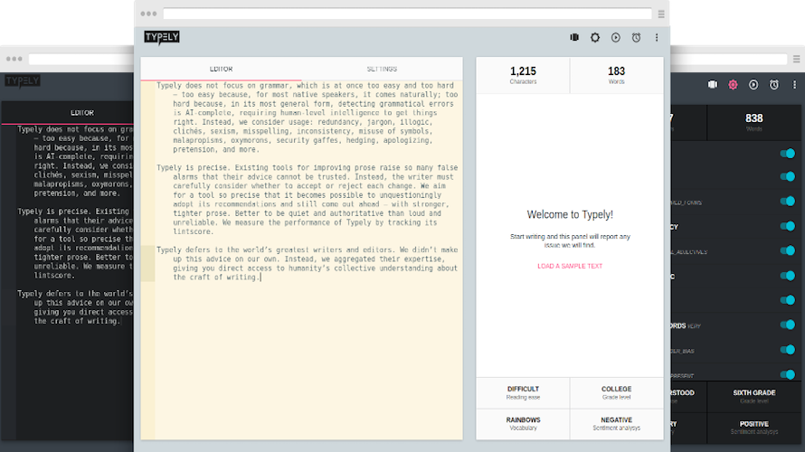Click the POSITIVE sentiment tile in the right dark window

(753, 428)
